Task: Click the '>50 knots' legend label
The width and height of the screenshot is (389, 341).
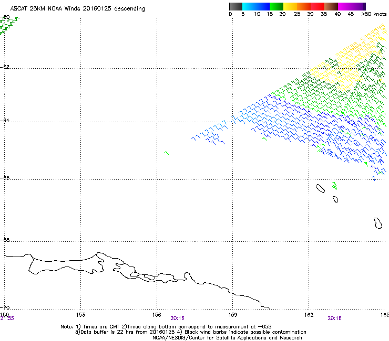Action: point(374,14)
